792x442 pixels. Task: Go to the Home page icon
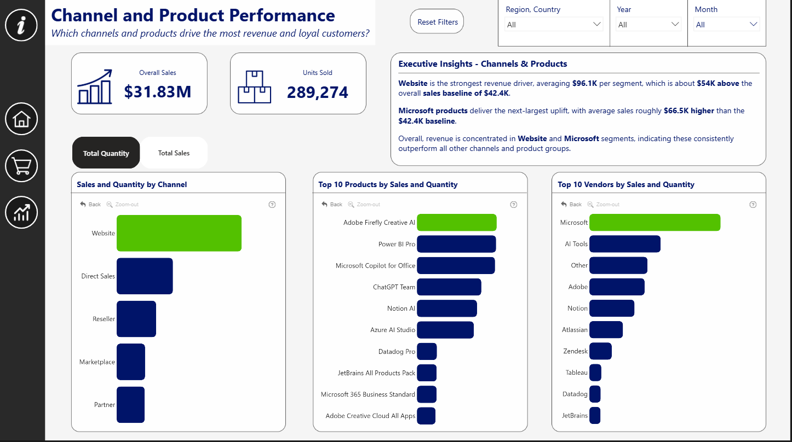(21, 119)
